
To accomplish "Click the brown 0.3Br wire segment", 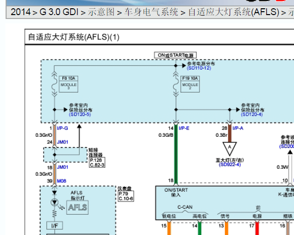I will [230, 133].
